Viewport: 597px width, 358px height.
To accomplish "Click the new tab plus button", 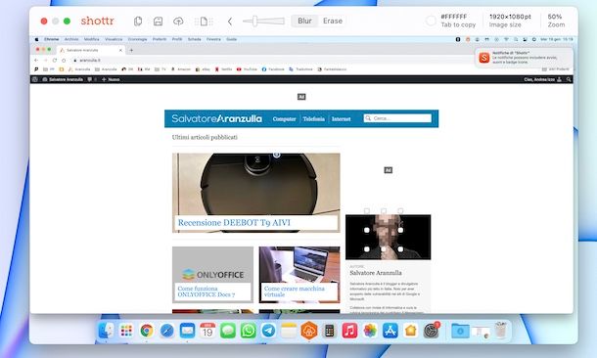I will coord(131,50).
